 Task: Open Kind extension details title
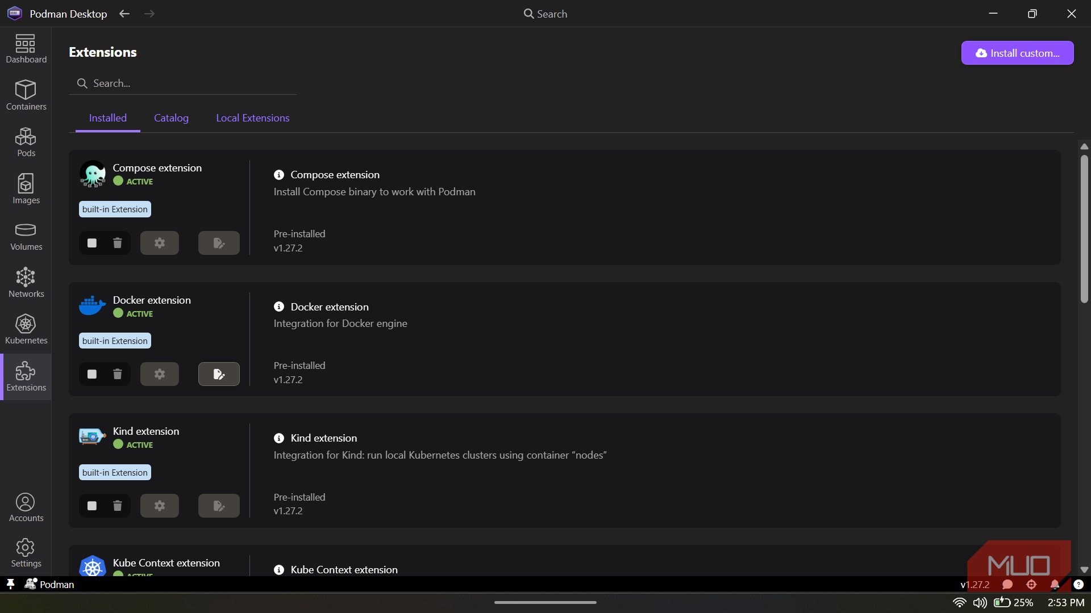tap(324, 438)
